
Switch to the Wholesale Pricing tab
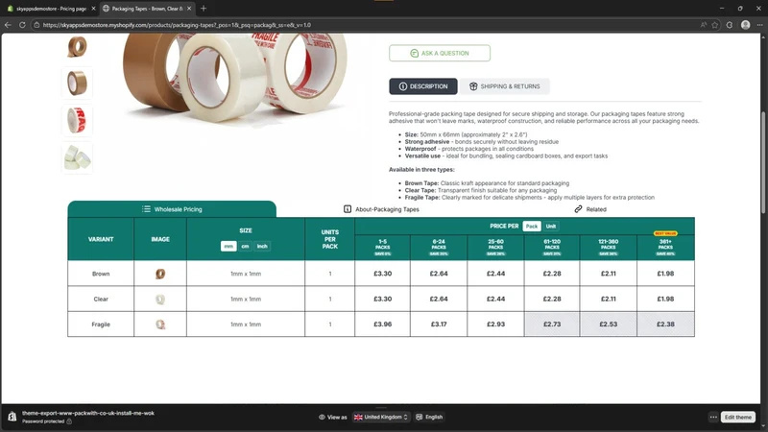(x=172, y=209)
